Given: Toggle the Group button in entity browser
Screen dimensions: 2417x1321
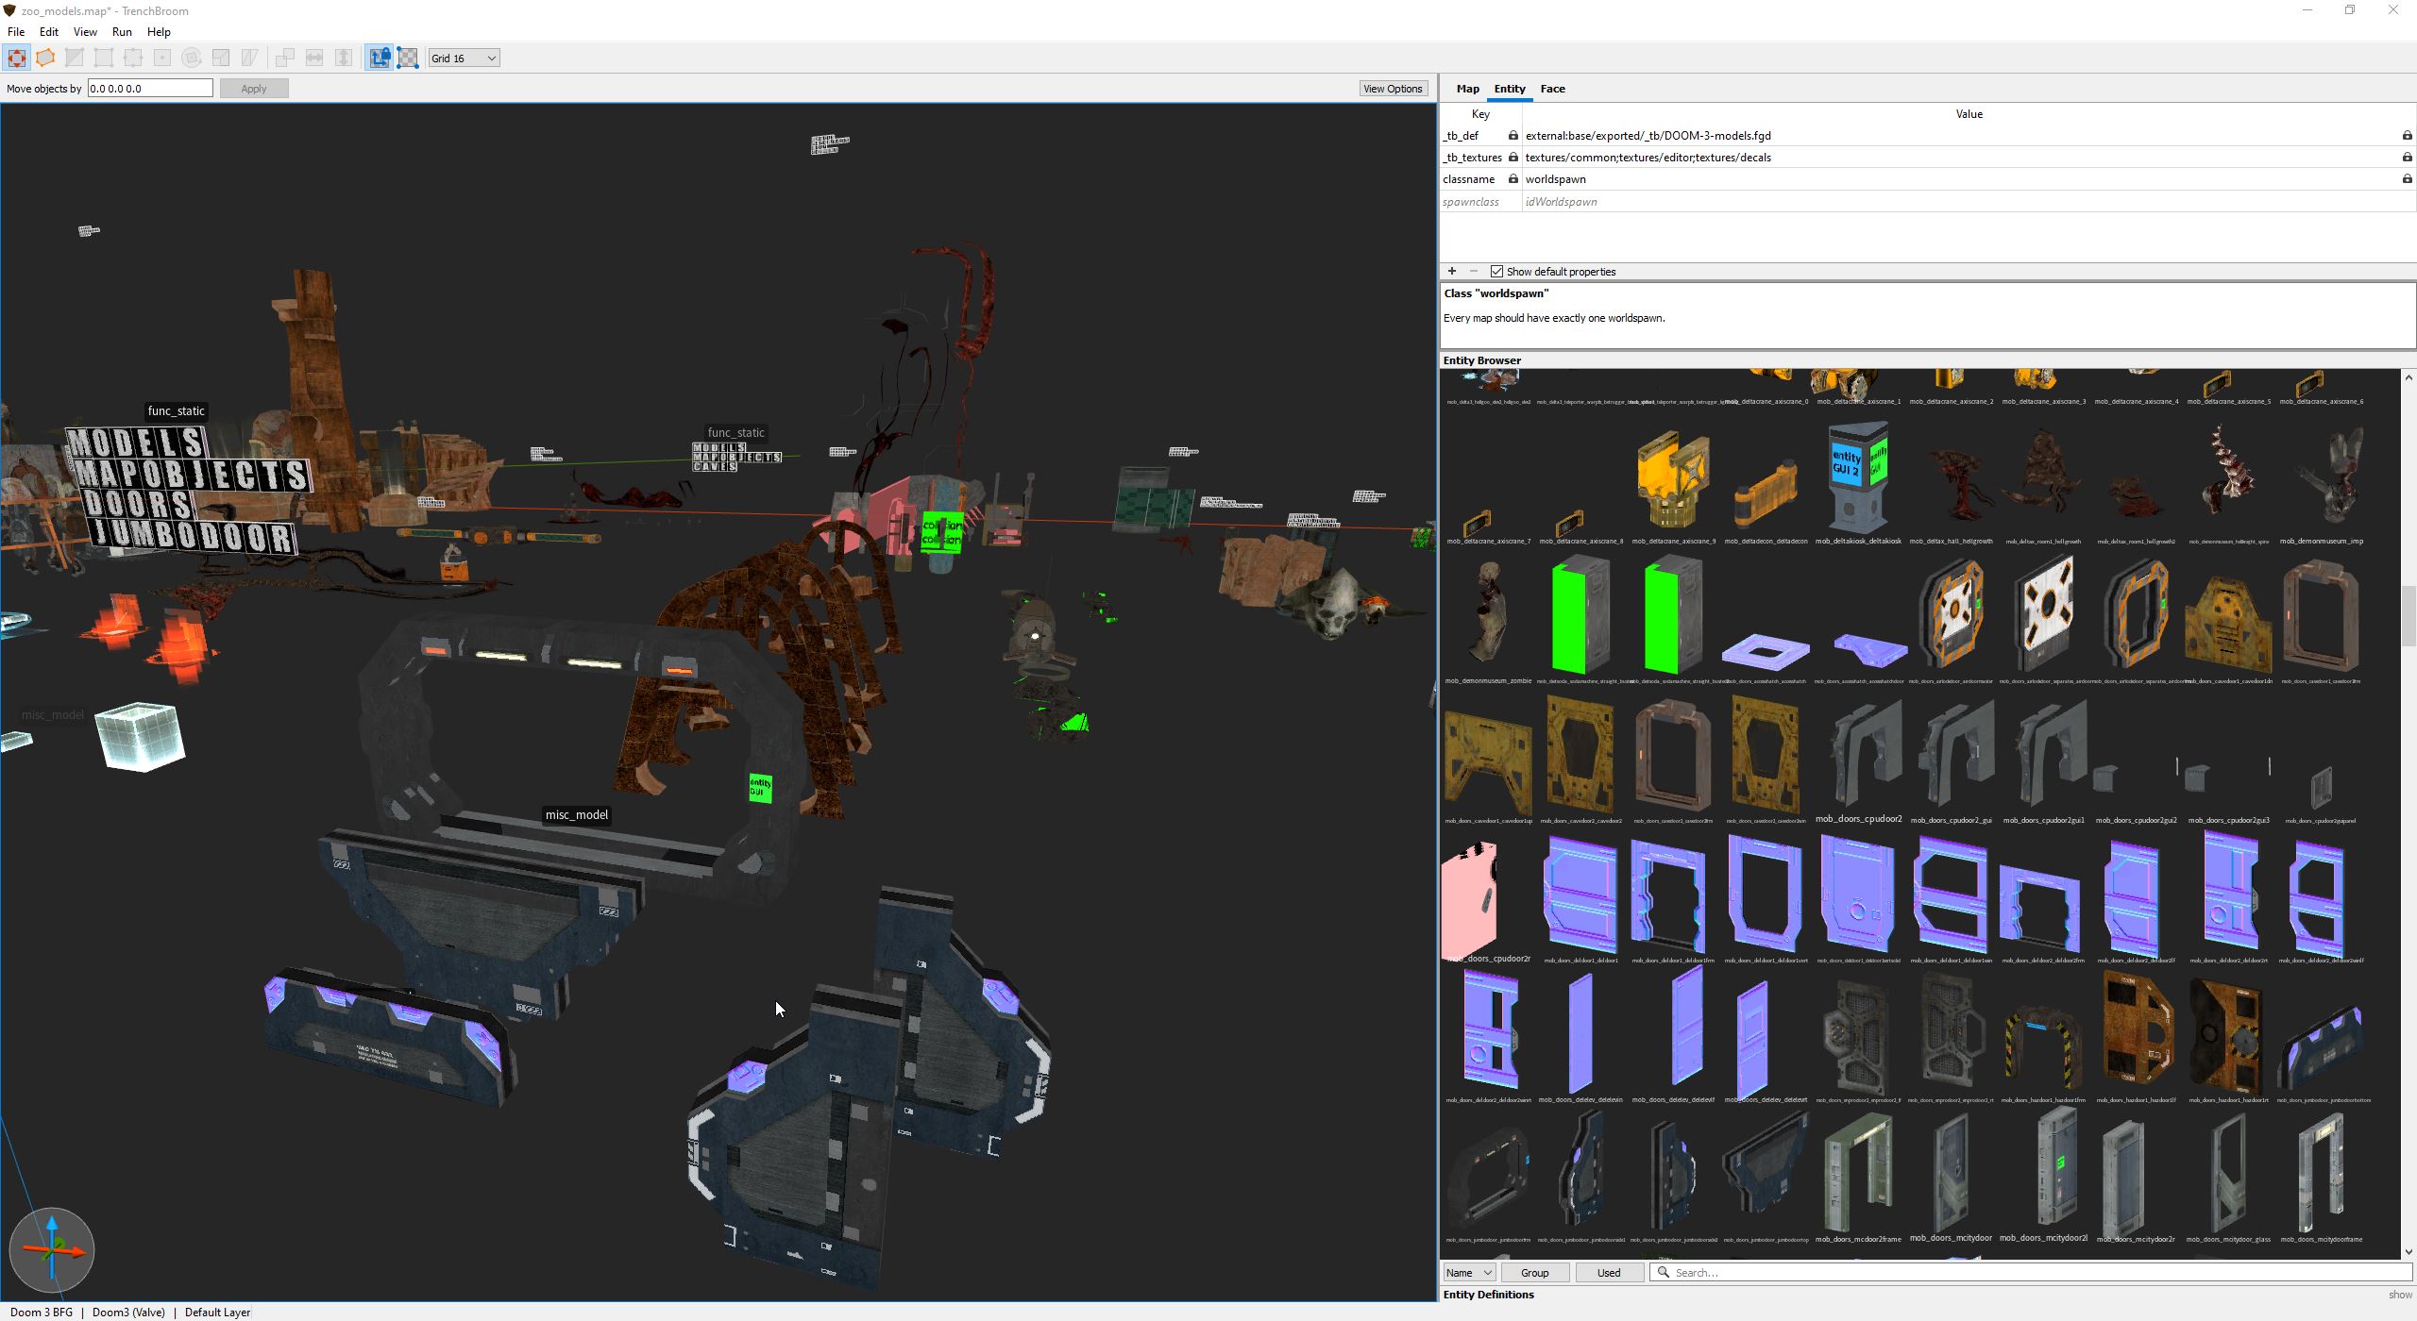Looking at the screenshot, I should tap(1534, 1273).
